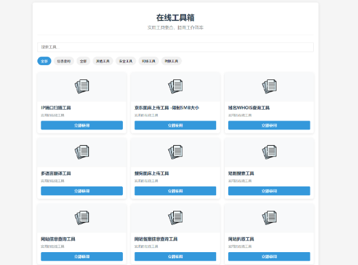Open 短剧搜索工具 using 立即使用 button
This screenshot has width=358, height=265.
269,191
